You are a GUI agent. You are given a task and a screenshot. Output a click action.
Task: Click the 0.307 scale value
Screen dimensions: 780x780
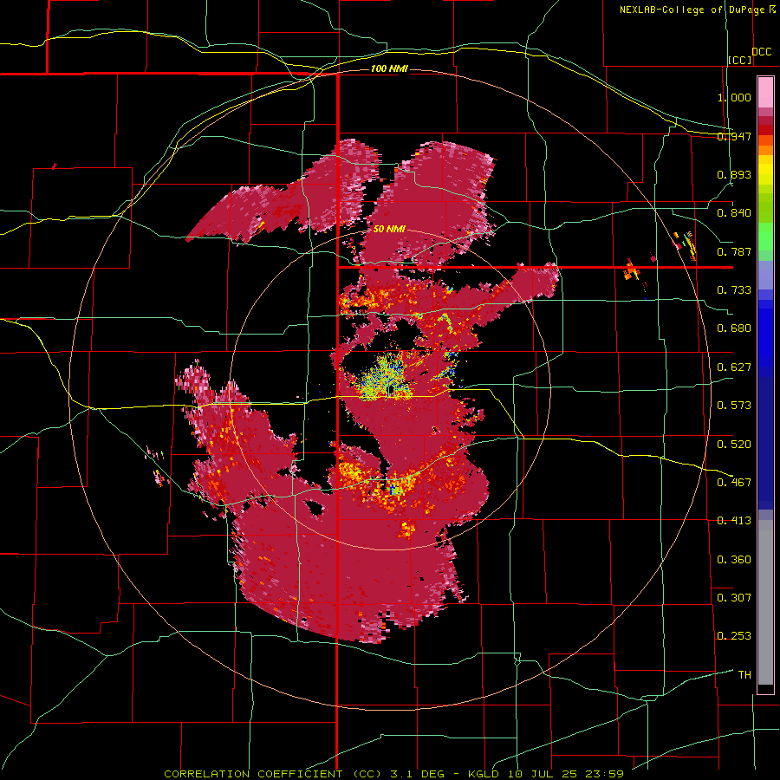734,597
